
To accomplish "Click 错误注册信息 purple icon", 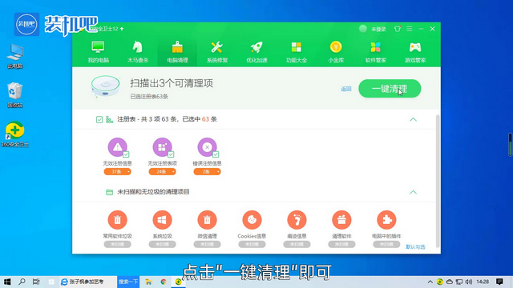I will click(207, 147).
